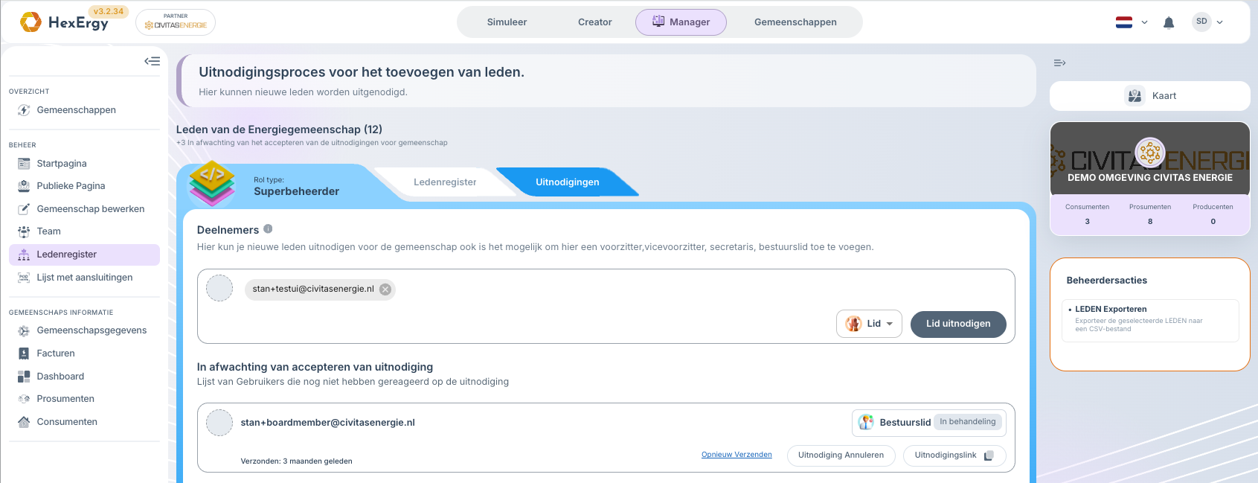
Task: Open Ledenregister in the sidebar
Action: click(84, 255)
